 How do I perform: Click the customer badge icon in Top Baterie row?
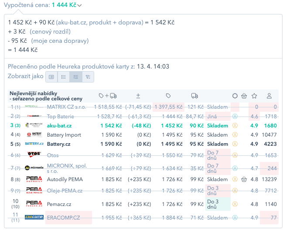click(235, 116)
